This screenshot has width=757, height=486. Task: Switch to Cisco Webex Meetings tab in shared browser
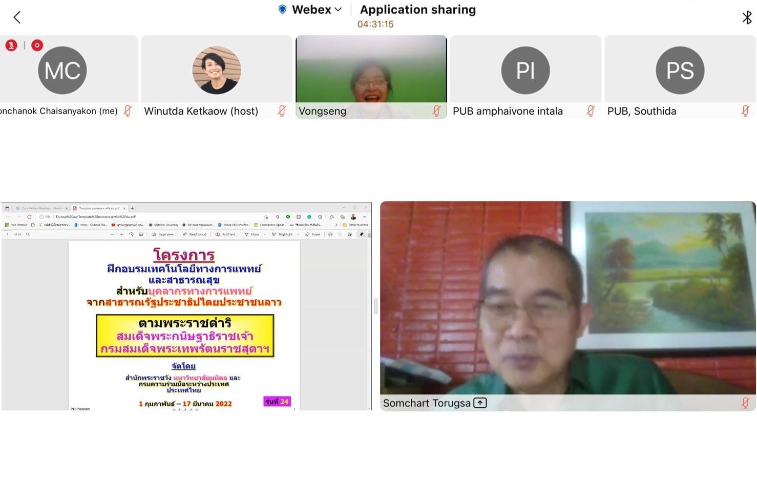41,208
